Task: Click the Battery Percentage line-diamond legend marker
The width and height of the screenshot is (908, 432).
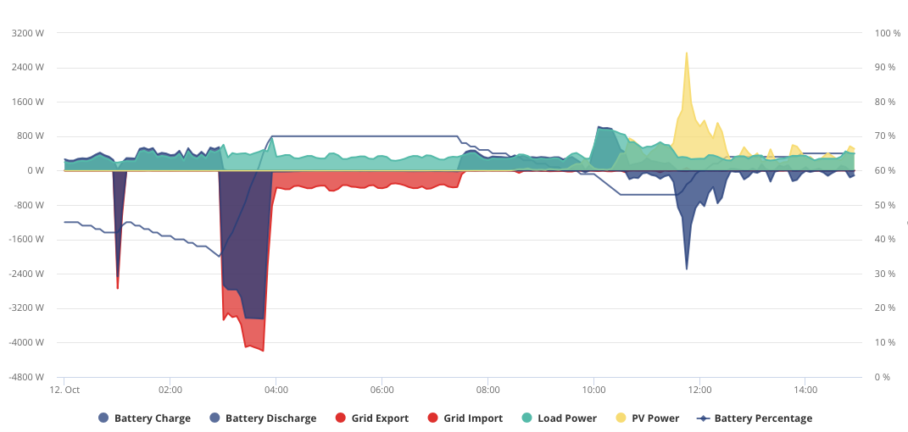Action: point(703,418)
